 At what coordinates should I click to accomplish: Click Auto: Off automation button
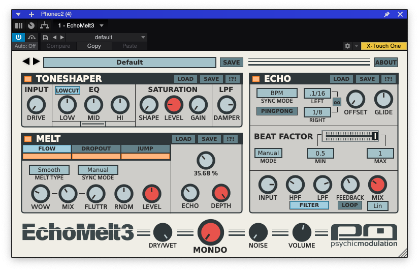point(25,46)
